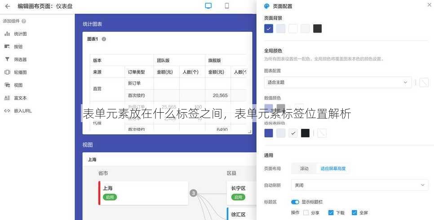Select 滚动 page layout option
434x220 pixels.
(x=304, y=168)
